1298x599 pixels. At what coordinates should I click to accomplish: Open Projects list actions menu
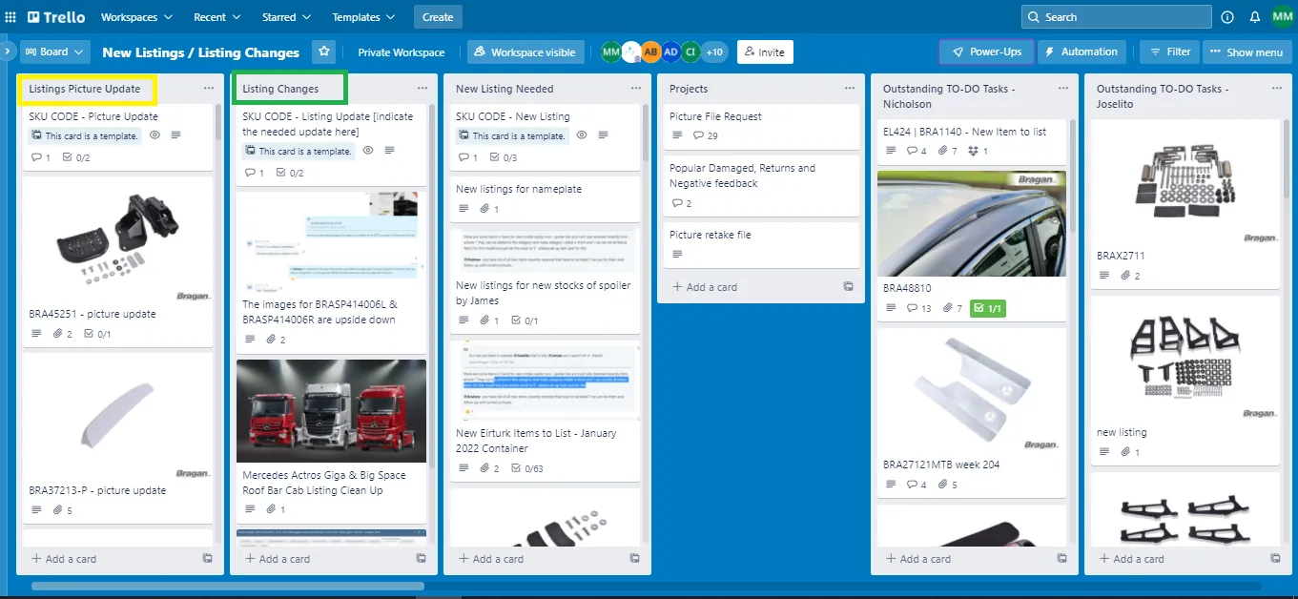pos(849,89)
